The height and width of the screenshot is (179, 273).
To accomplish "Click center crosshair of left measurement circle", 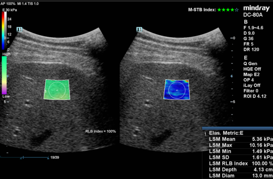I will click(57, 90).
